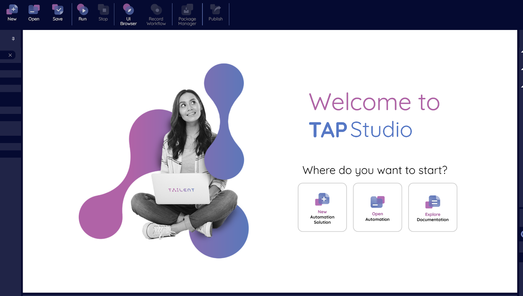
Task: Run the automation
Action: tap(82, 13)
